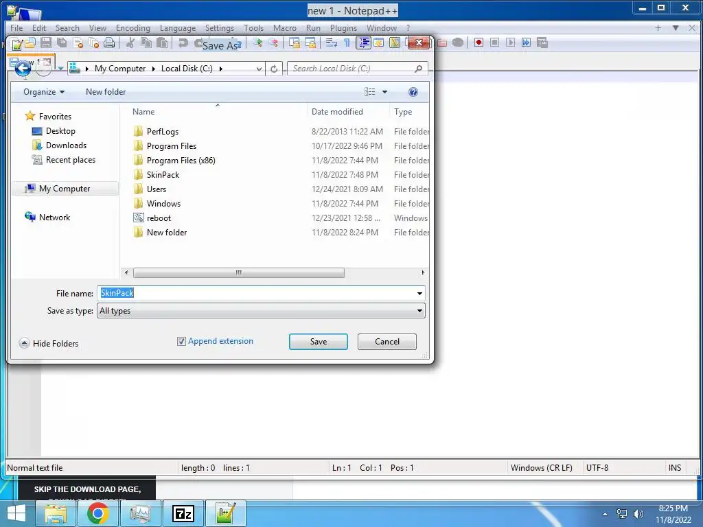The width and height of the screenshot is (703, 527).
Task: Expand the address bar previous locations dropdown
Action: [x=259, y=69]
